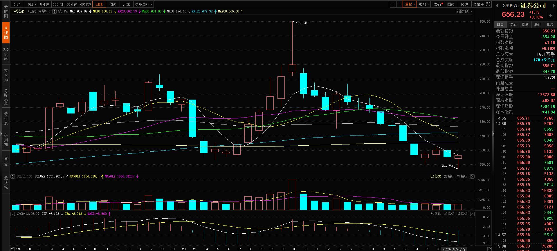
Task: Hide the right panel with 隐藏
Action: pos(478,4)
